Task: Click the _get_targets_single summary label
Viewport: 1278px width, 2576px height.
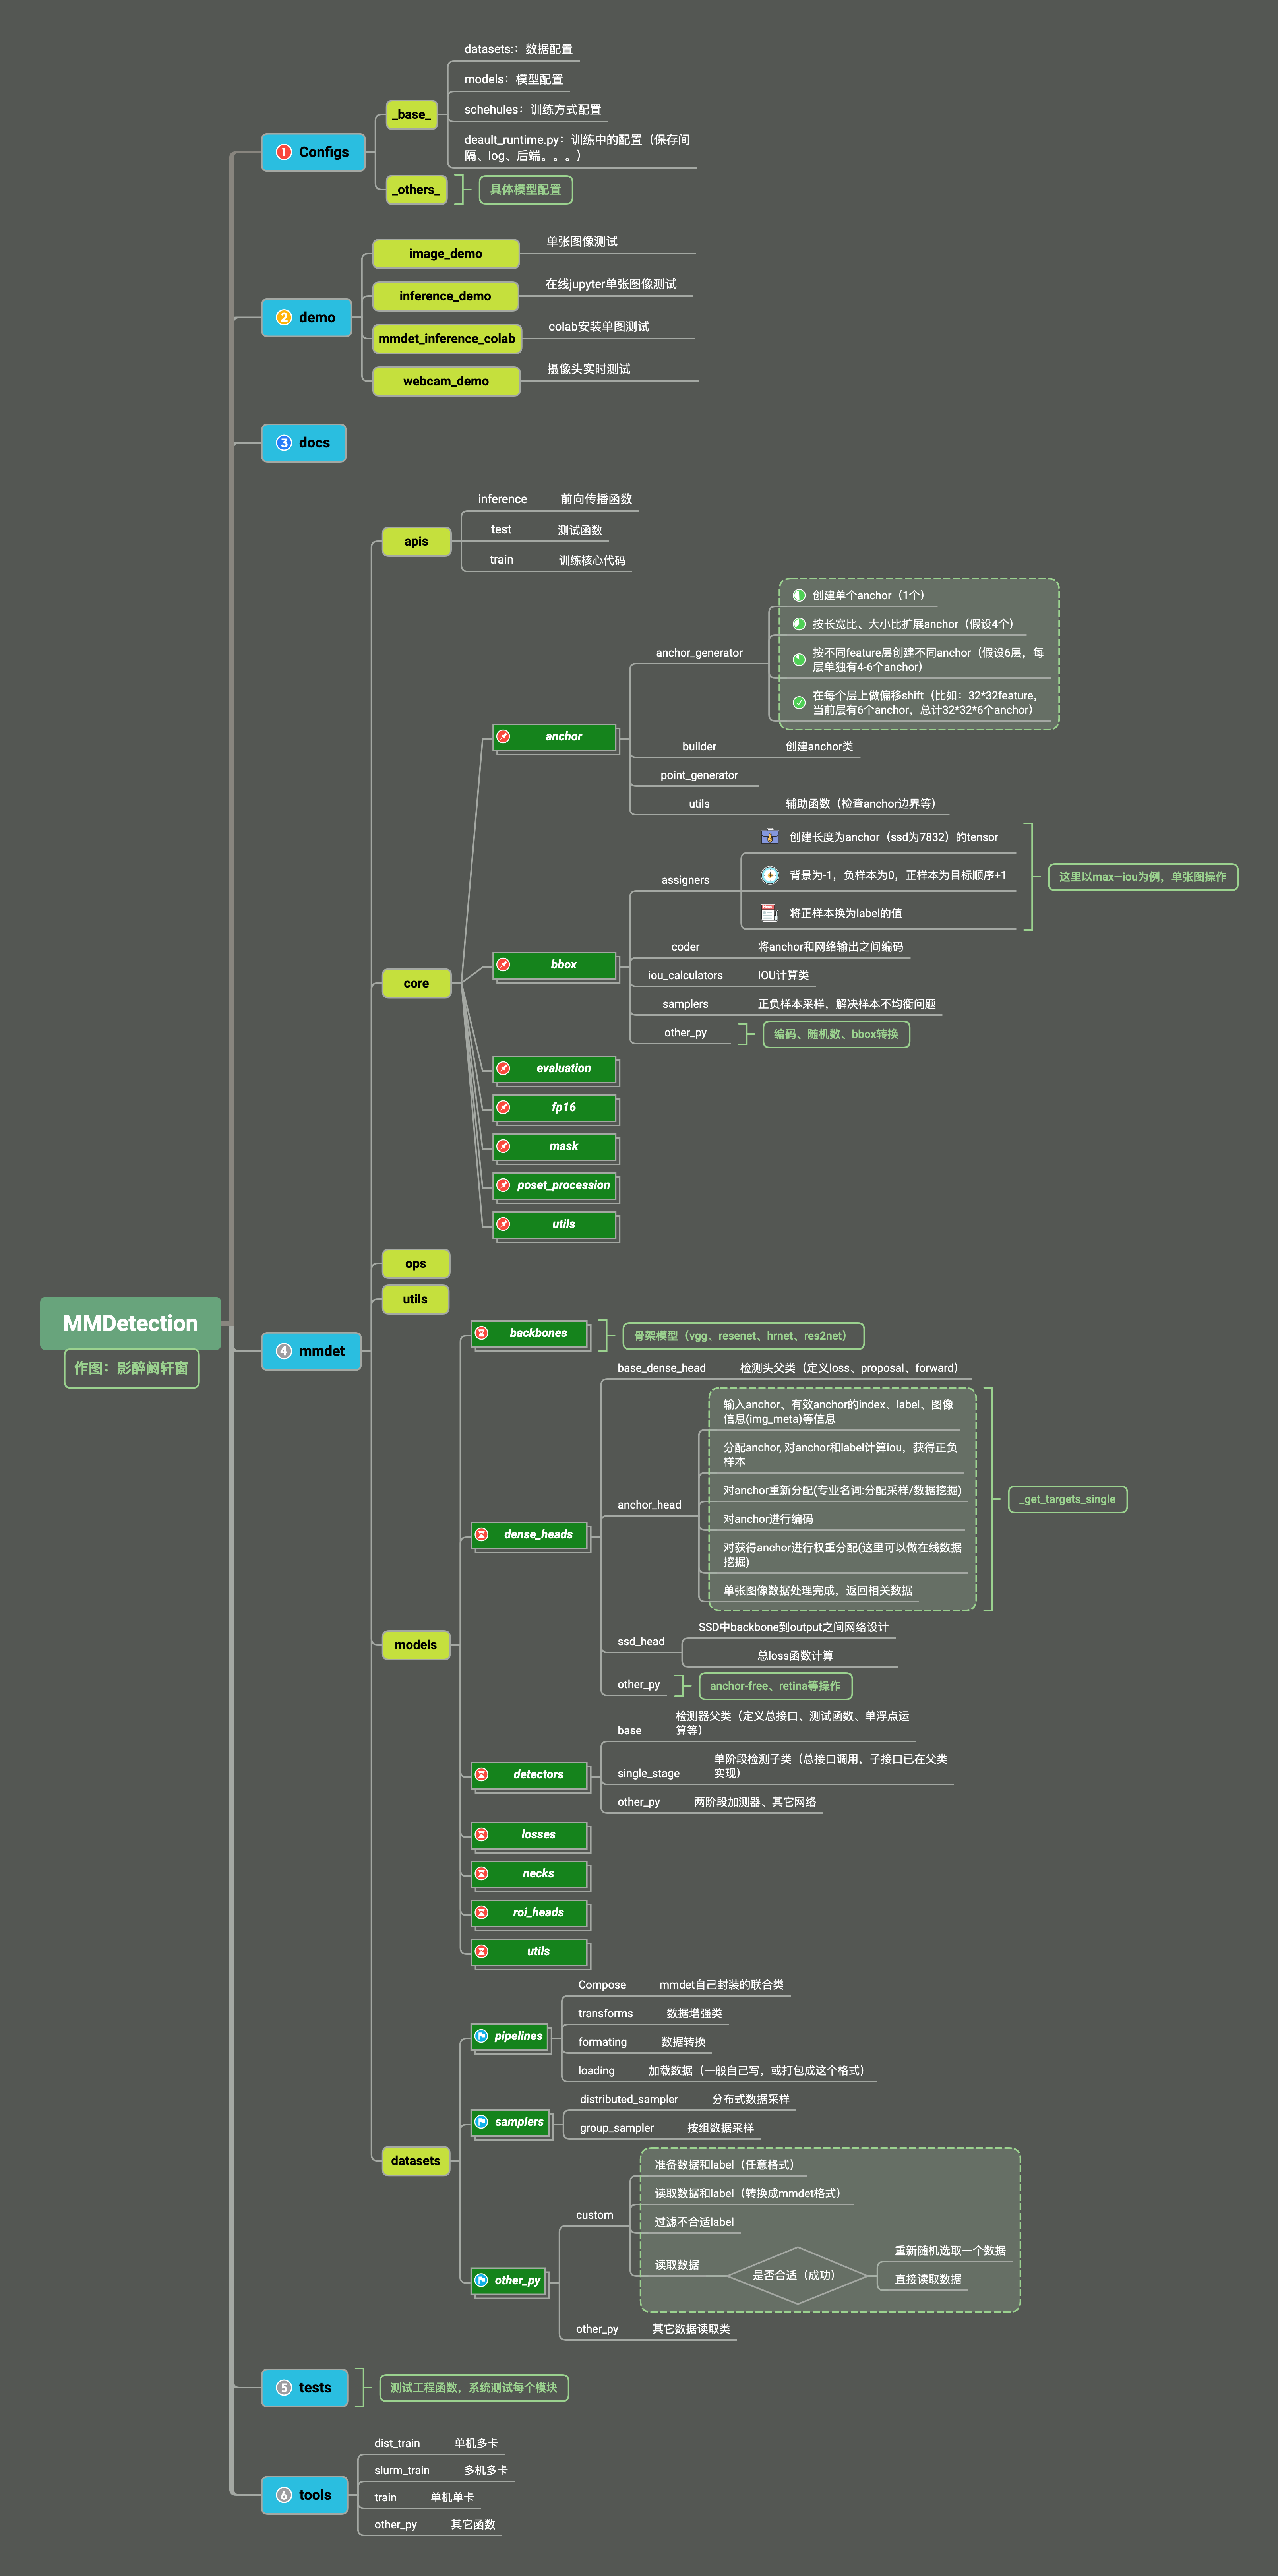Action: coord(1068,1500)
